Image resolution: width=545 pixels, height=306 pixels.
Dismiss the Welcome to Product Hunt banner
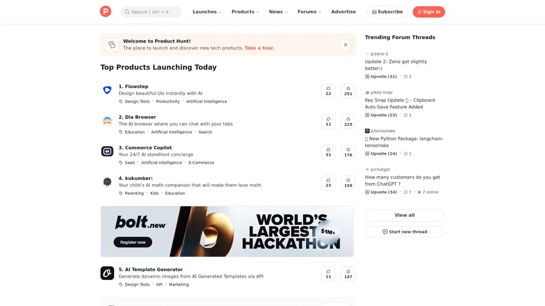point(346,45)
